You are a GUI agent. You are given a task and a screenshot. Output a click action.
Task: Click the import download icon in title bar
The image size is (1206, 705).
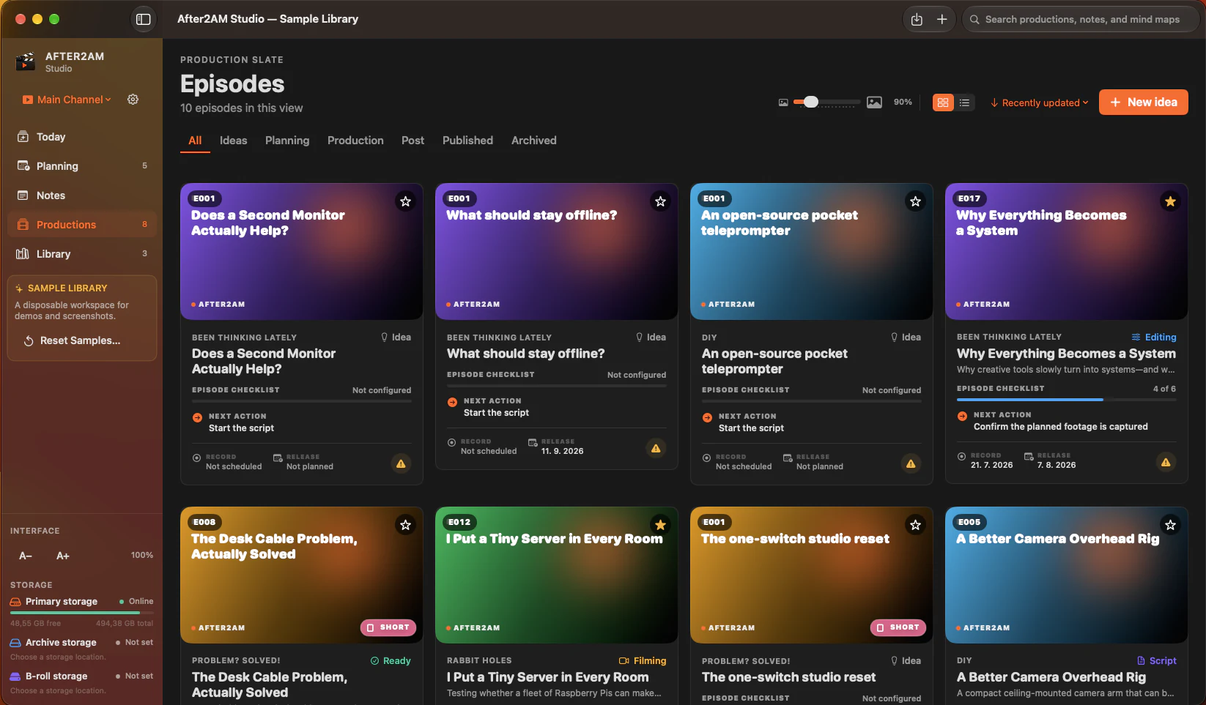917,20
